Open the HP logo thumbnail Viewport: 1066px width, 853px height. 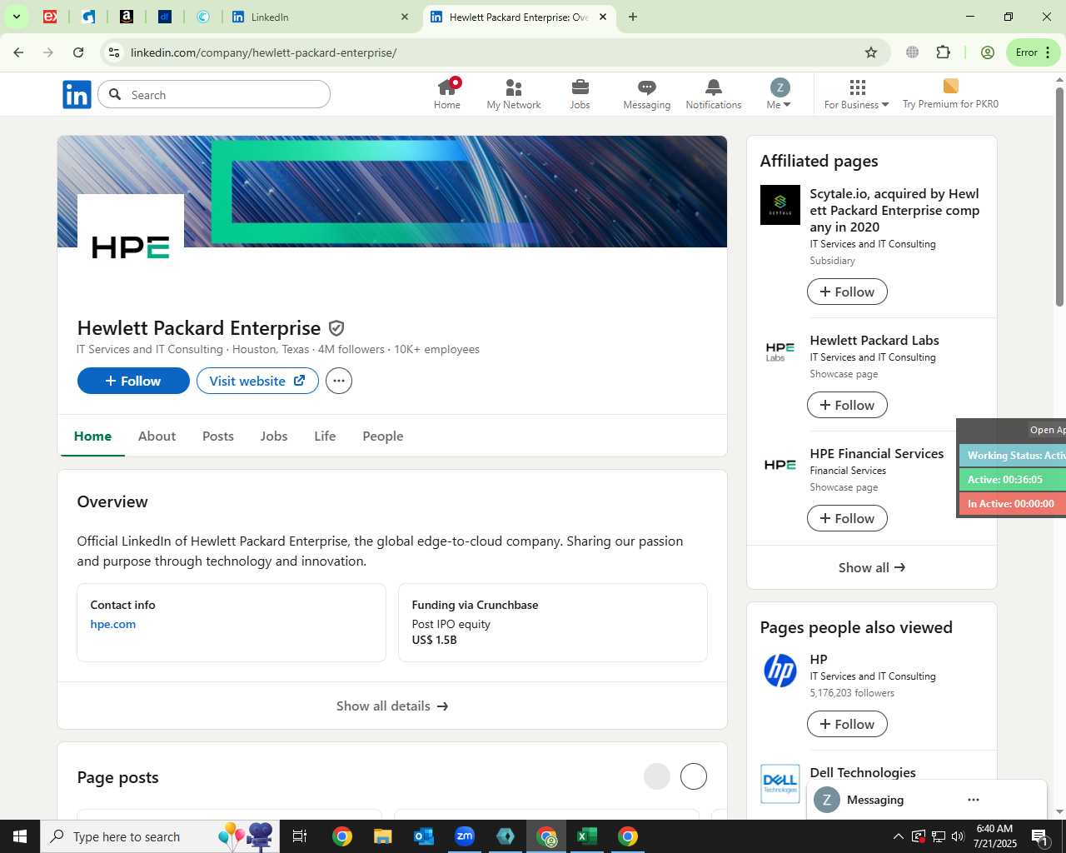[780, 671]
